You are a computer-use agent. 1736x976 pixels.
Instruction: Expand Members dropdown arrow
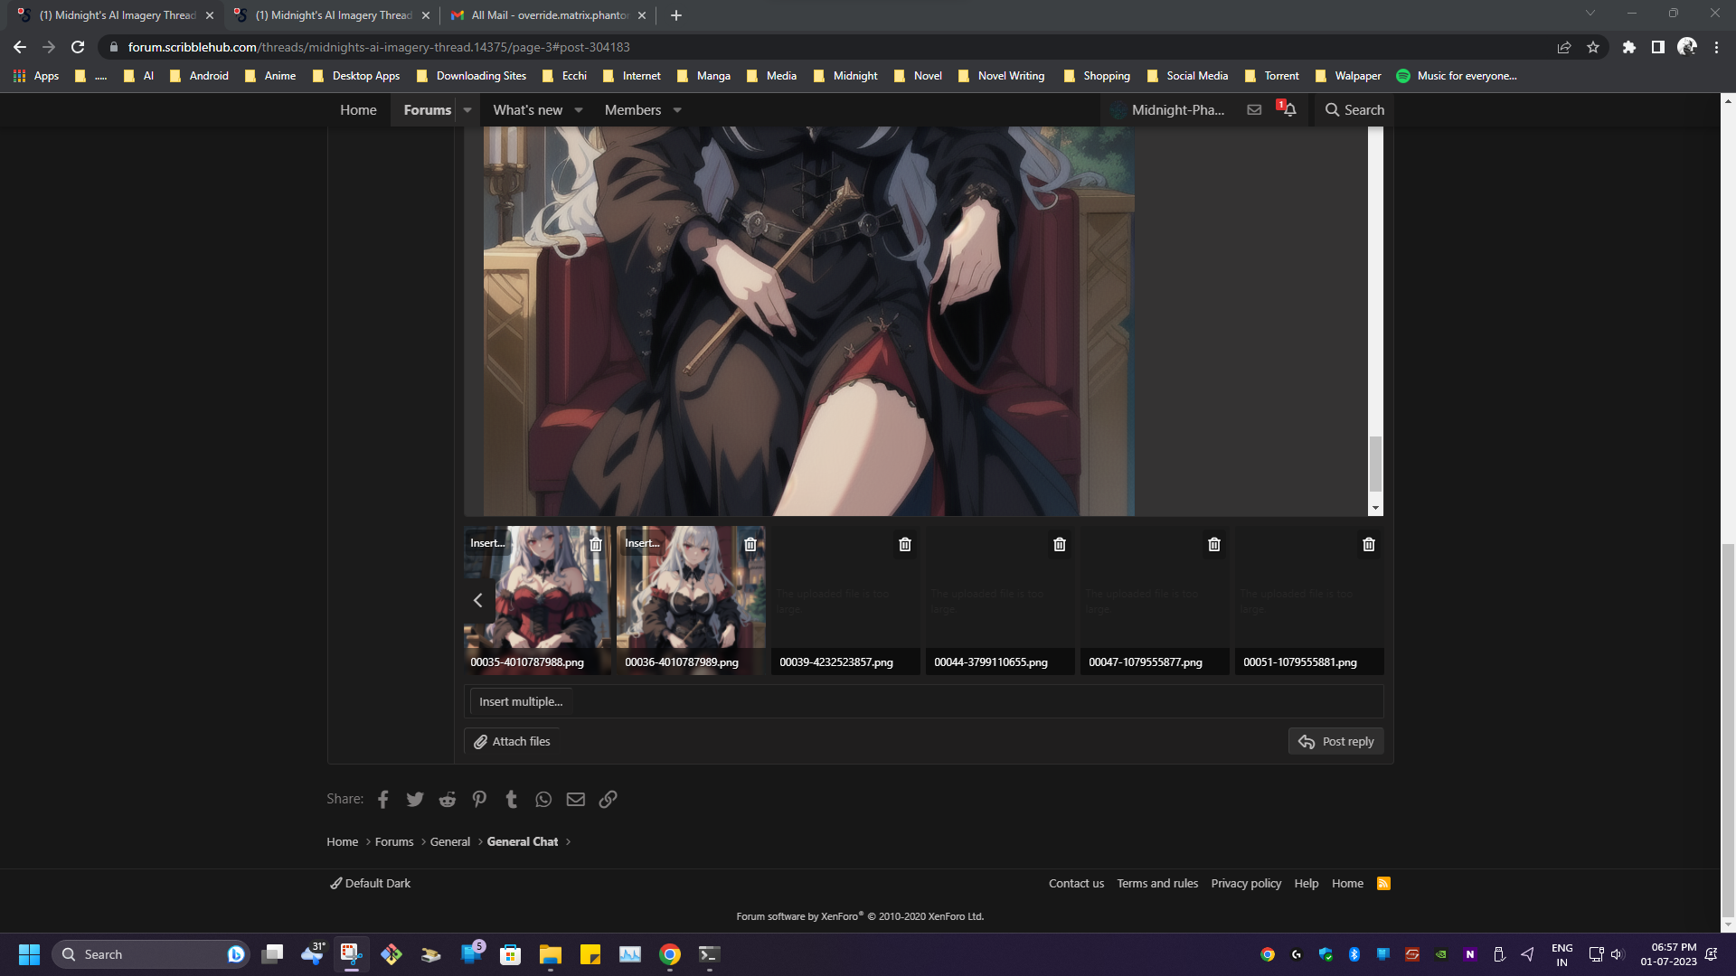coord(677,110)
